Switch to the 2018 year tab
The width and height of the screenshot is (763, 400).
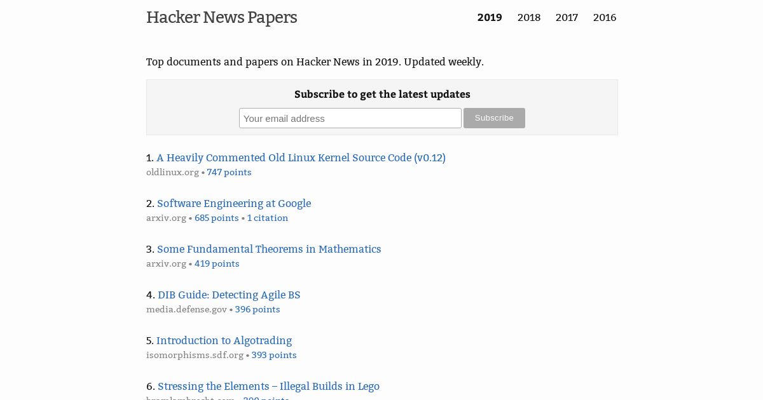pos(529,18)
